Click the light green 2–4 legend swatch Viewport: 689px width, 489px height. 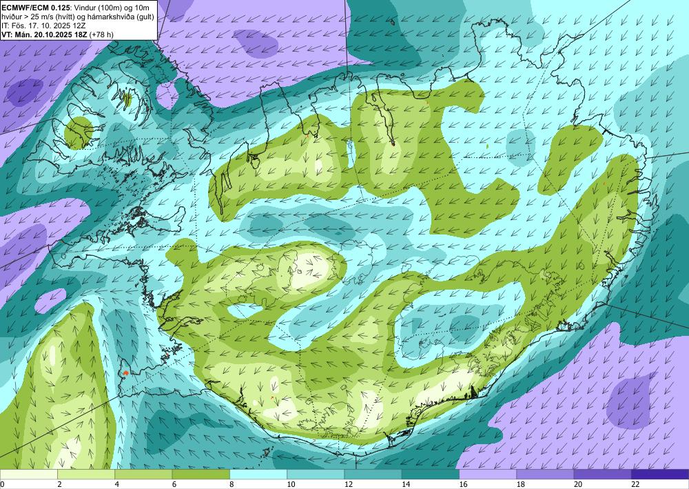point(86,474)
